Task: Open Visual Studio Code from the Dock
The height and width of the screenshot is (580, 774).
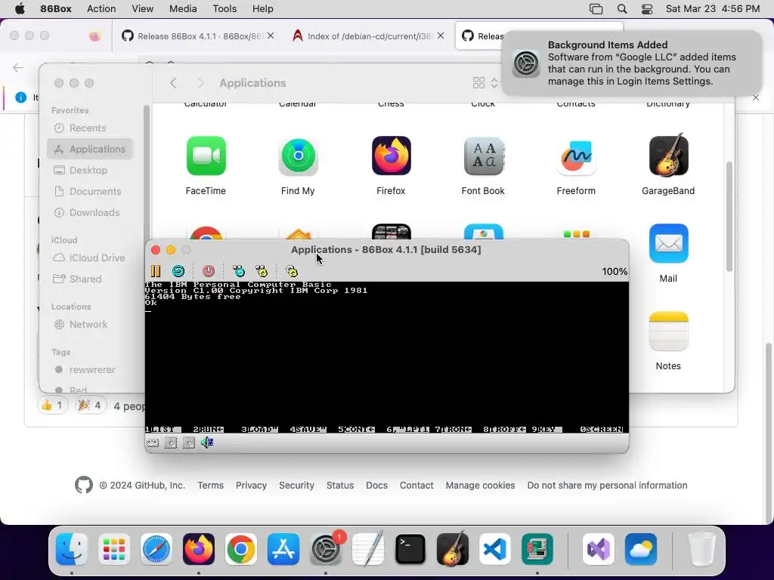Action: click(495, 549)
